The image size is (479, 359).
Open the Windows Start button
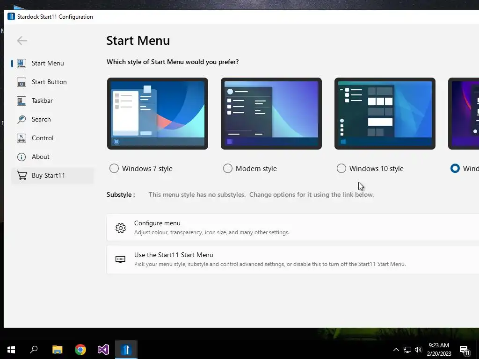point(11,350)
